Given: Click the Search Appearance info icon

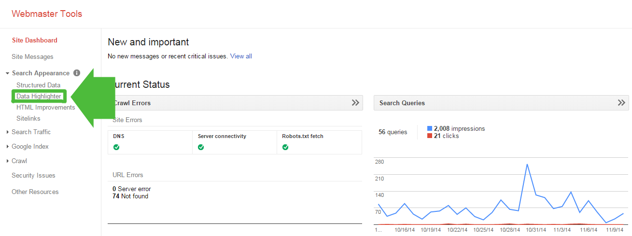Looking at the screenshot, I should 76,73.
